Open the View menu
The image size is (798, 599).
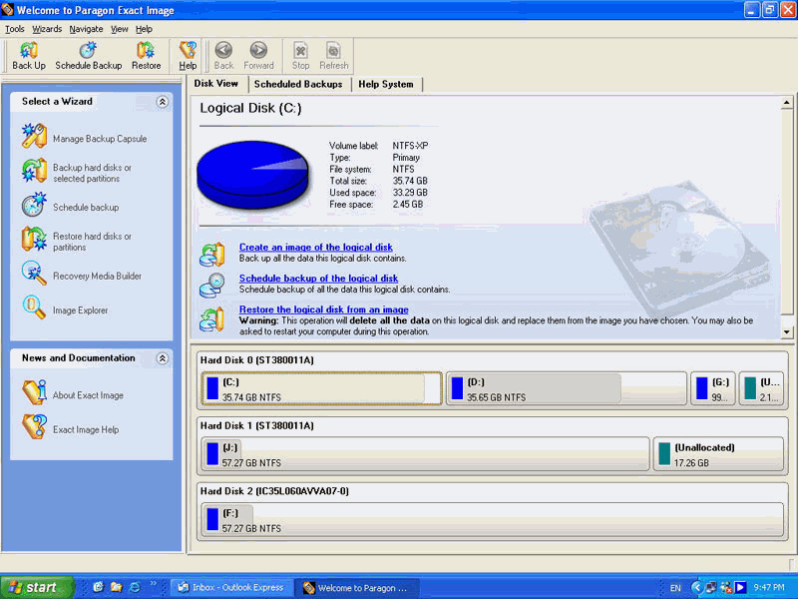(120, 29)
